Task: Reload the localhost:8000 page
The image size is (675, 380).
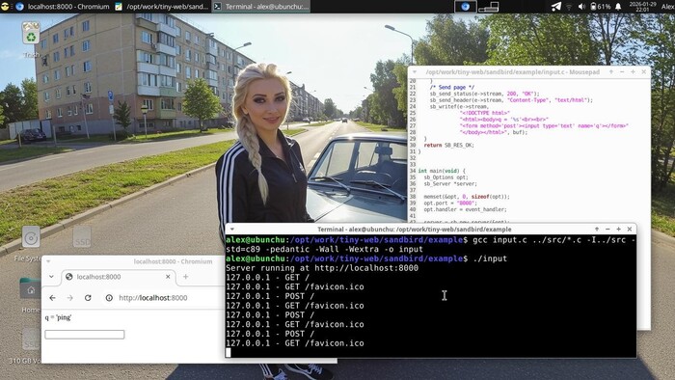Action: (88, 298)
